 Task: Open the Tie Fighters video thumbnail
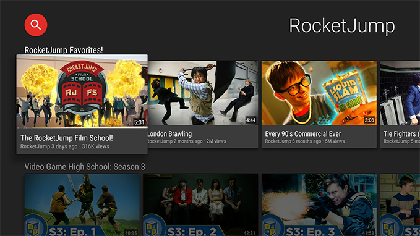tap(400, 93)
